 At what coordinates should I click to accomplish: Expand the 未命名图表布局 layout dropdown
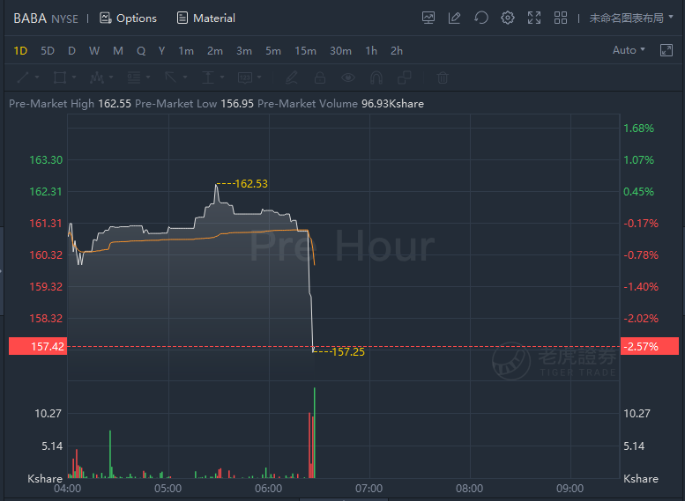pyautogui.click(x=631, y=18)
